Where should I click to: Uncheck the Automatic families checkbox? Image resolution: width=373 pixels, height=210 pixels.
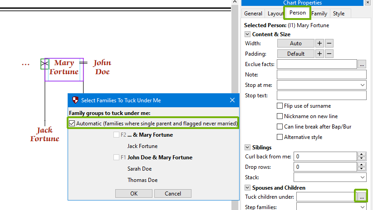[x=72, y=123]
